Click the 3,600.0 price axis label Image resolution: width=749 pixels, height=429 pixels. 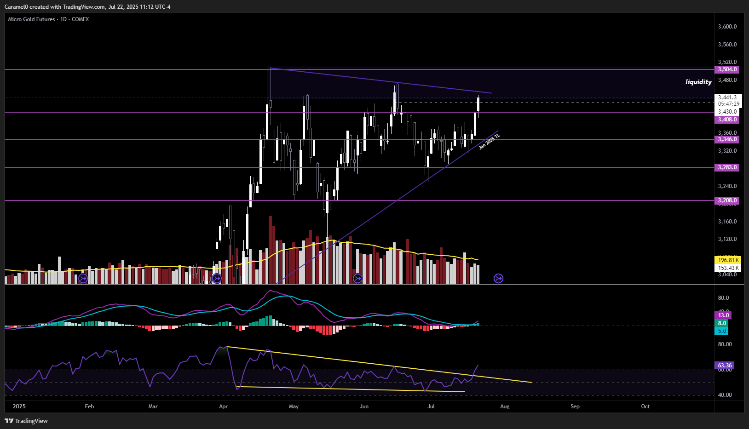pos(727,27)
